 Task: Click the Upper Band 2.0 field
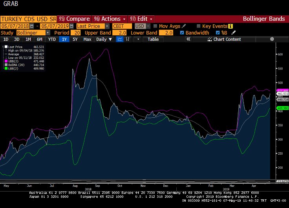[x=119, y=33]
